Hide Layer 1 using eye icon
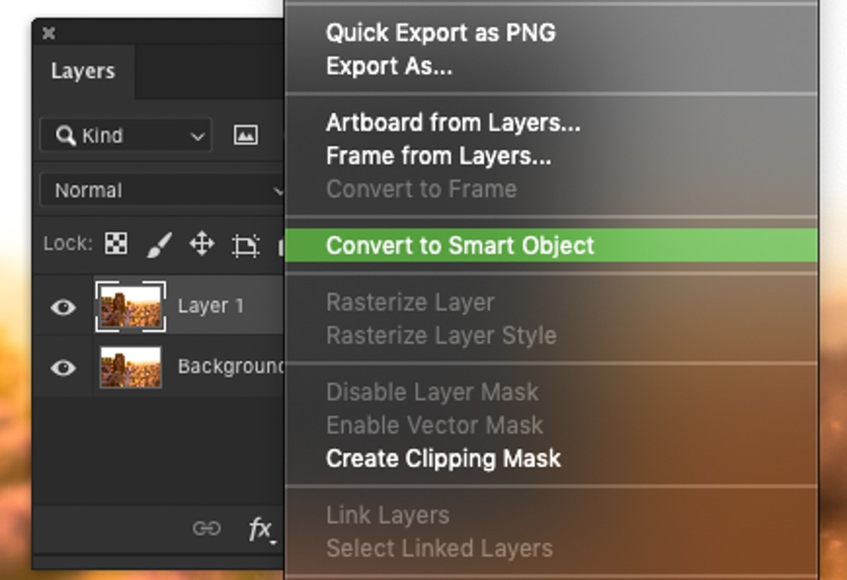Image resolution: width=847 pixels, height=580 pixels. (64, 307)
